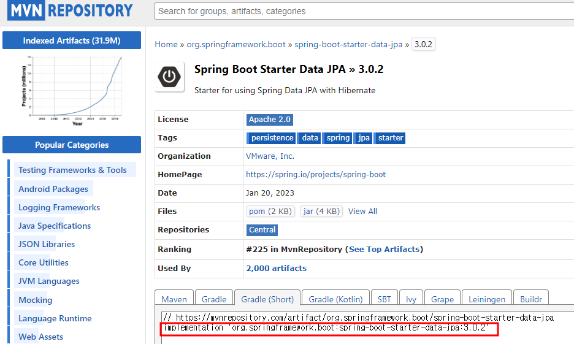
Task: Open JSON Libraries category
Action: pos(47,244)
